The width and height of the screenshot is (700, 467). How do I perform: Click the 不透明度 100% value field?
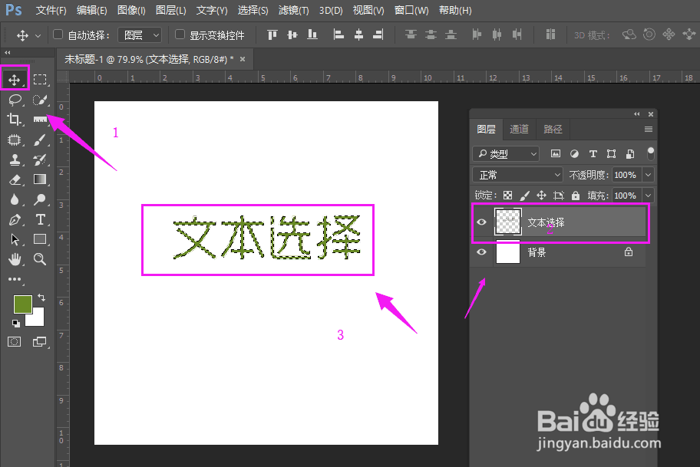(x=627, y=175)
